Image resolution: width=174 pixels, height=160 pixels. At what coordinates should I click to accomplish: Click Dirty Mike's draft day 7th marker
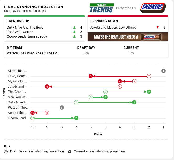(x=76, y=102)
